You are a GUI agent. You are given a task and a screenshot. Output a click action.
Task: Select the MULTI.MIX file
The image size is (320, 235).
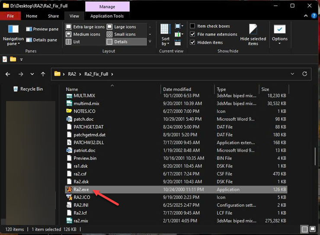176,95
